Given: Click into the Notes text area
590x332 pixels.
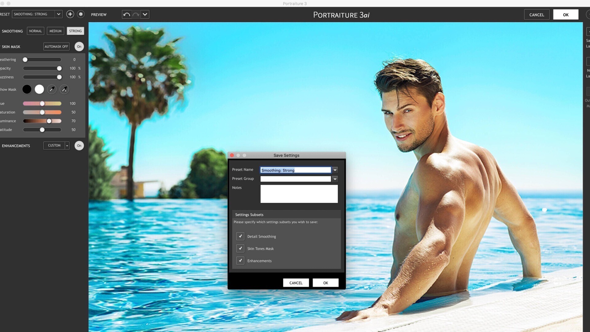Looking at the screenshot, I should pyautogui.click(x=299, y=194).
